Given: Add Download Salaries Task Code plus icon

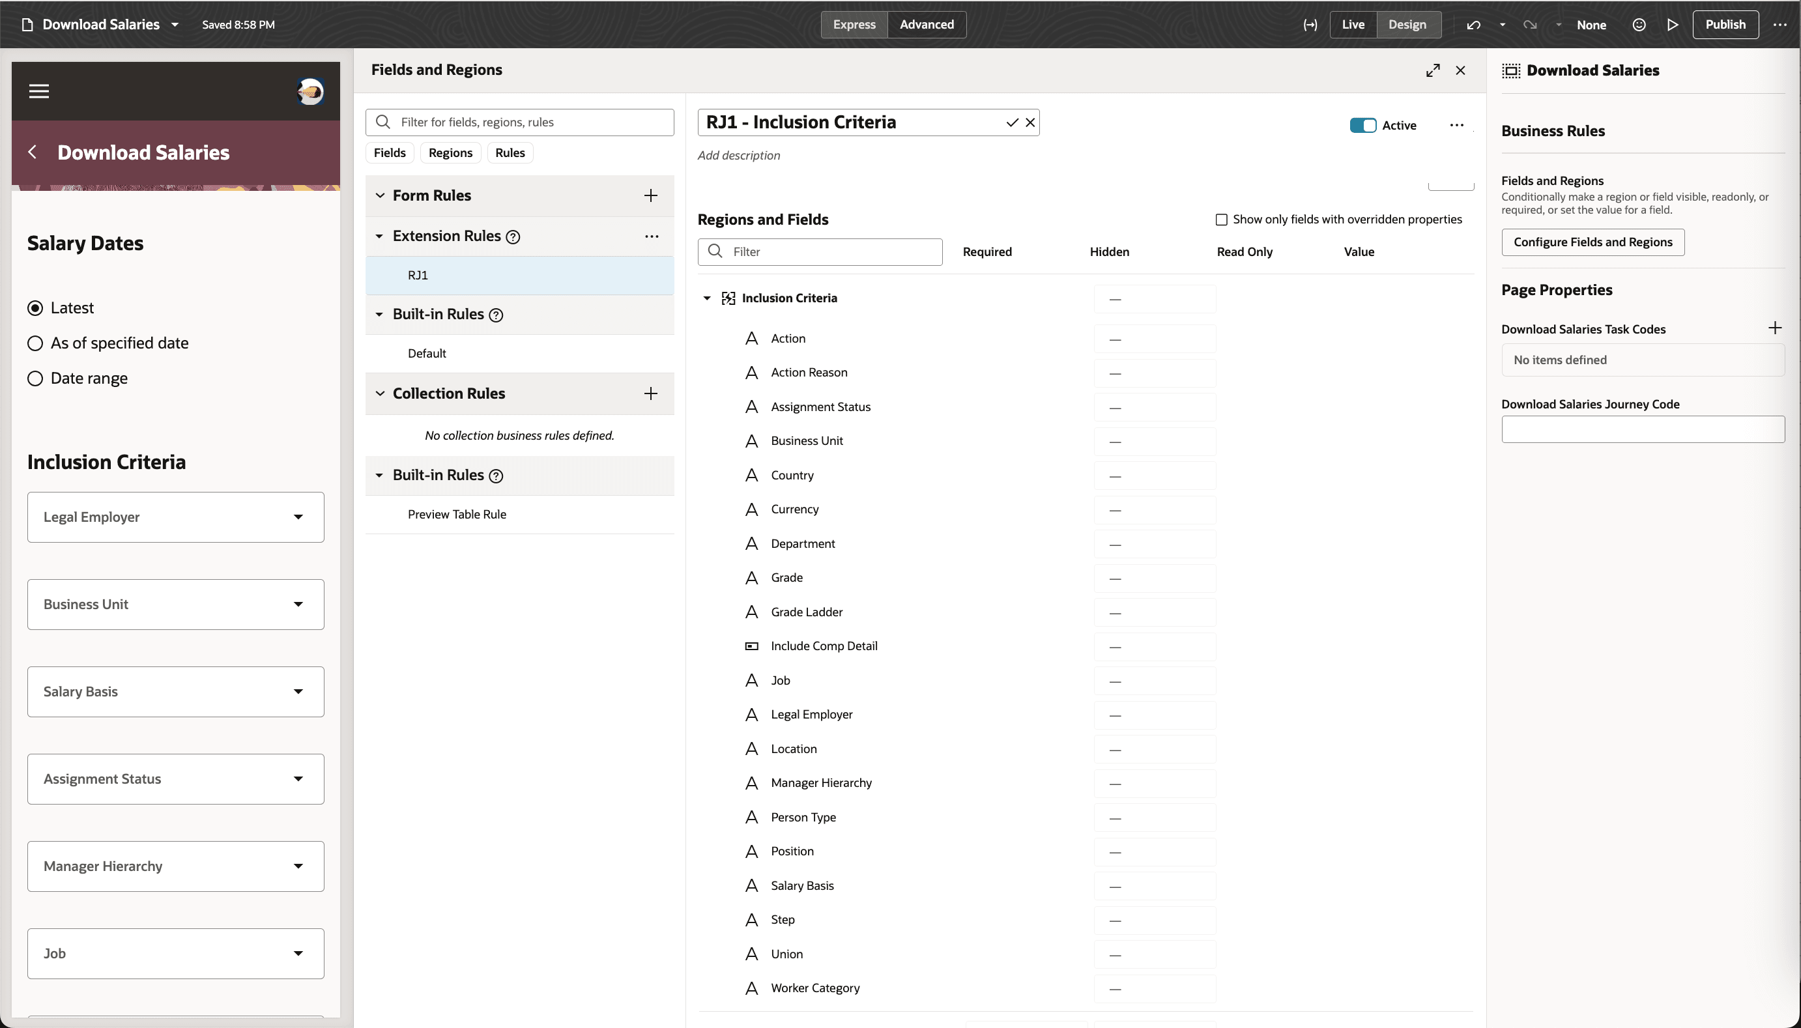Looking at the screenshot, I should pyautogui.click(x=1774, y=328).
